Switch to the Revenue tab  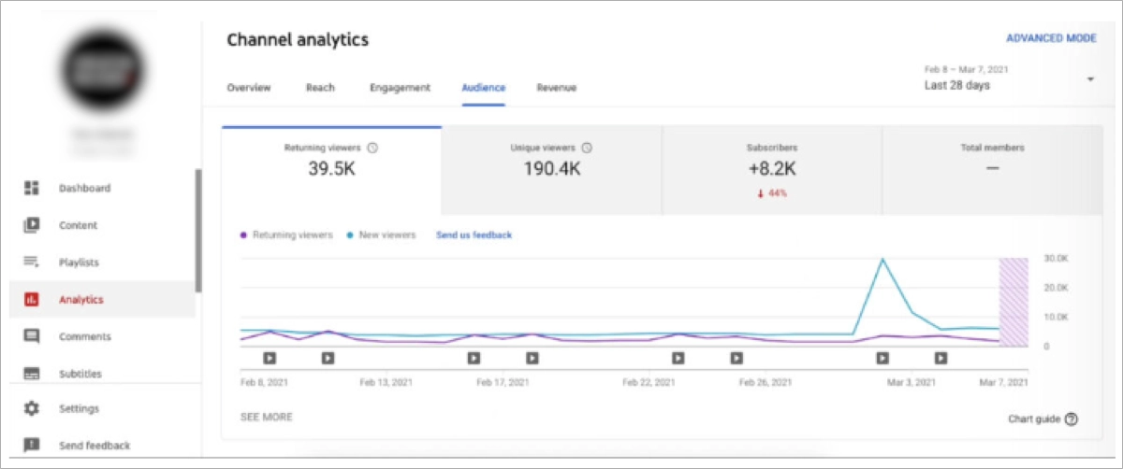[557, 88]
